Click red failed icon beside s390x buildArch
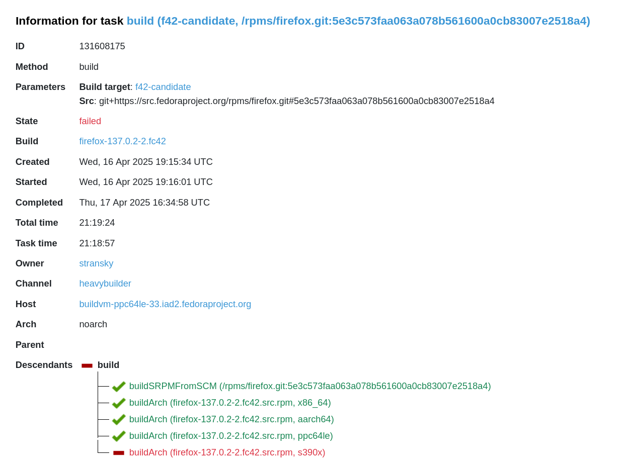 pos(119,453)
